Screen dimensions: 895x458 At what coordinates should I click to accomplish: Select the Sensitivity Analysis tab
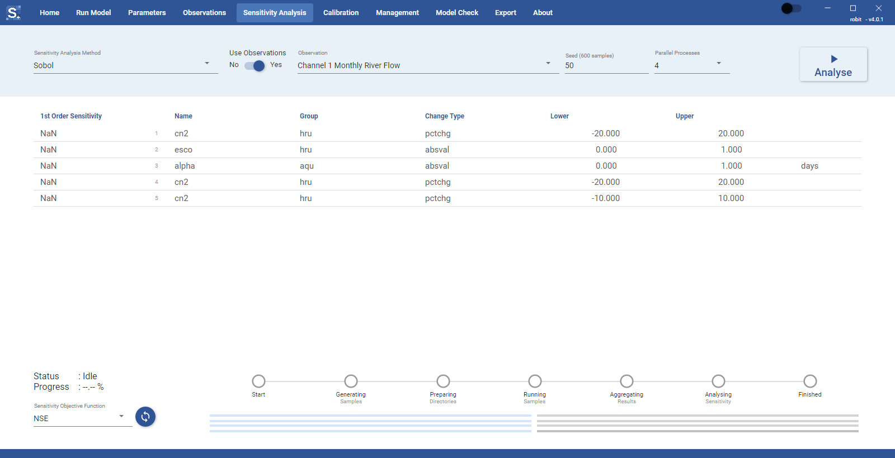275,12
